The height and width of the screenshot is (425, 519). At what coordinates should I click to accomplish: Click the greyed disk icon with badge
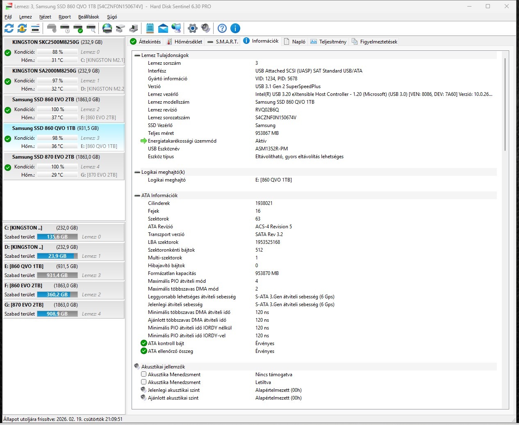pos(52,28)
